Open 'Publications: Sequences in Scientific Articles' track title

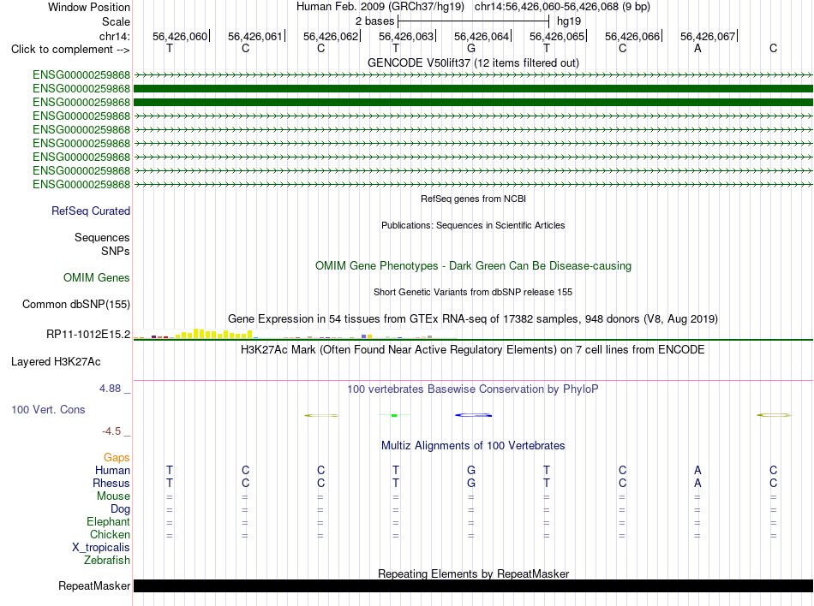pyautogui.click(x=473, y=225)
